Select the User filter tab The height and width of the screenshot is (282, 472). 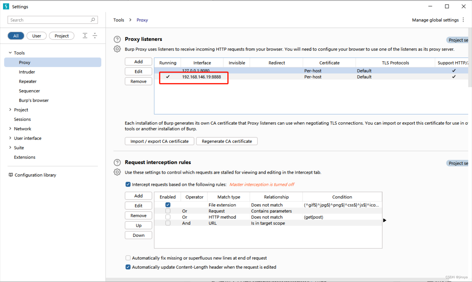click(x=36, y=36)
